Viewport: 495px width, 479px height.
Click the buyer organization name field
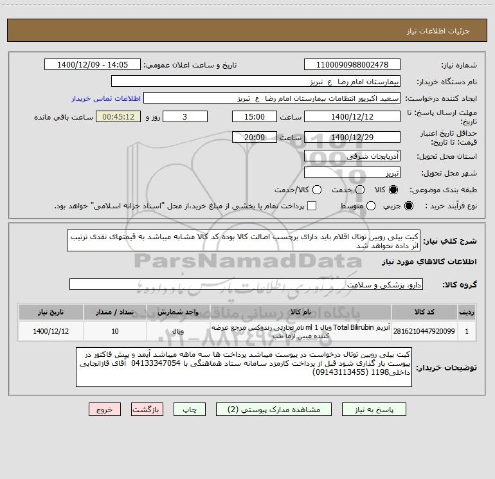pyautogui.click(x=256, y=82)
